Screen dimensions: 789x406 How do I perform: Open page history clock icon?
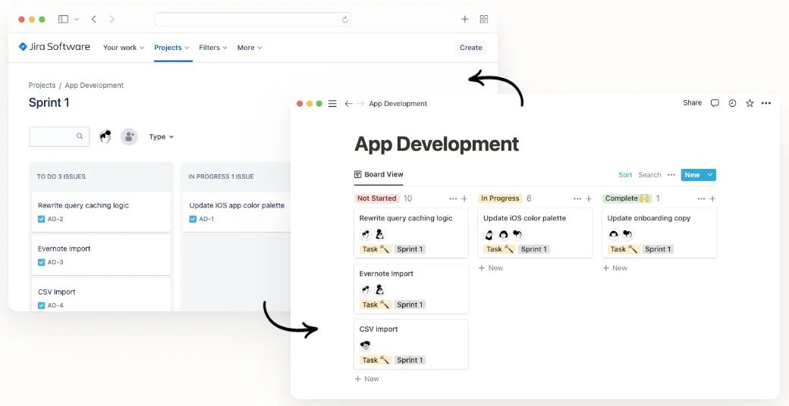pyautogui.click(x=732, y=103)
